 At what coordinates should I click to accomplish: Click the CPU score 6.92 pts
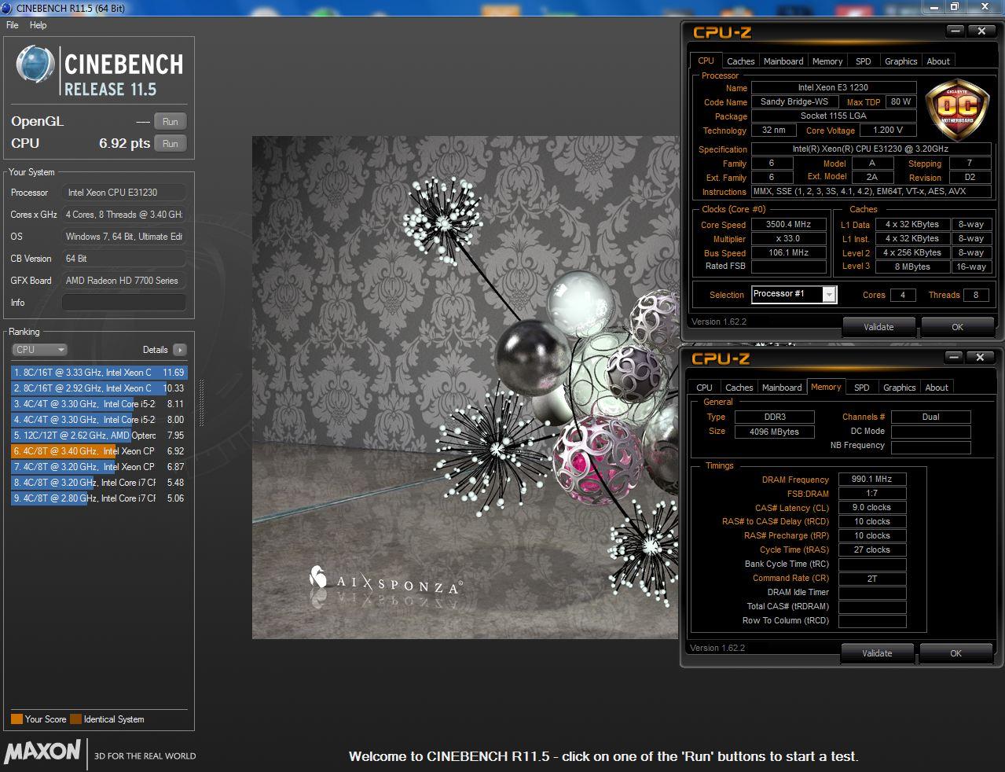point(124,144)
